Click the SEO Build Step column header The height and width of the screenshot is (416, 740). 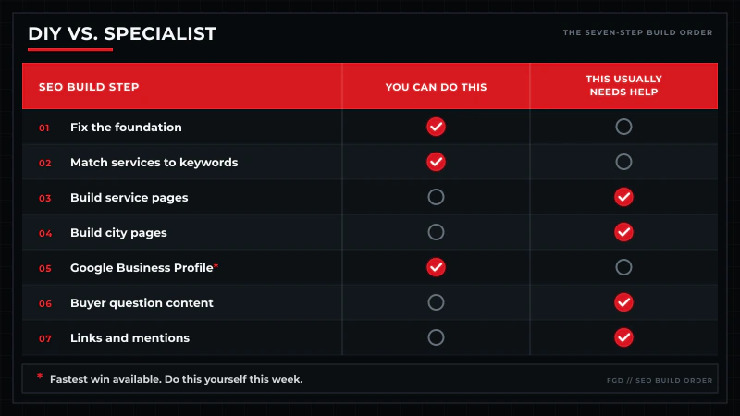pyautogui.click(x=89, y=87)
